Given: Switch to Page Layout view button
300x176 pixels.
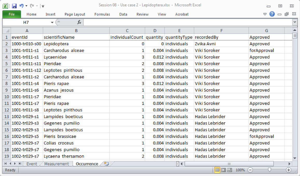Looking at the screenshot, I should tap(223, 170).
